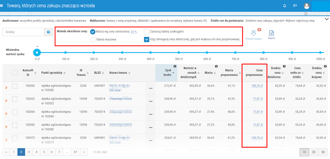
Task: Select the Tabela marżowa radio button
Action: (x=93, y=40)
